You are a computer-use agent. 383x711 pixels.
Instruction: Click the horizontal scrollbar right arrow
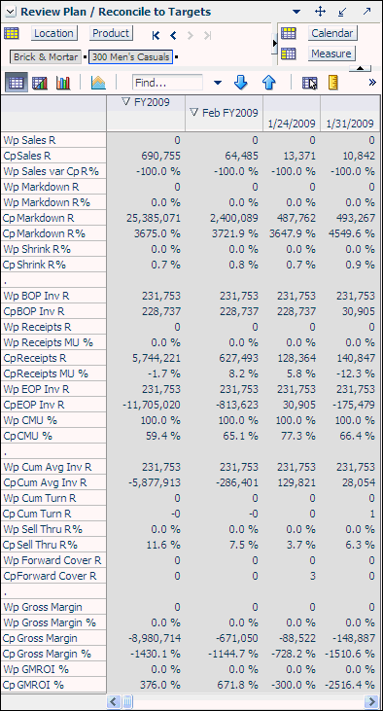[x=372, y=701]
